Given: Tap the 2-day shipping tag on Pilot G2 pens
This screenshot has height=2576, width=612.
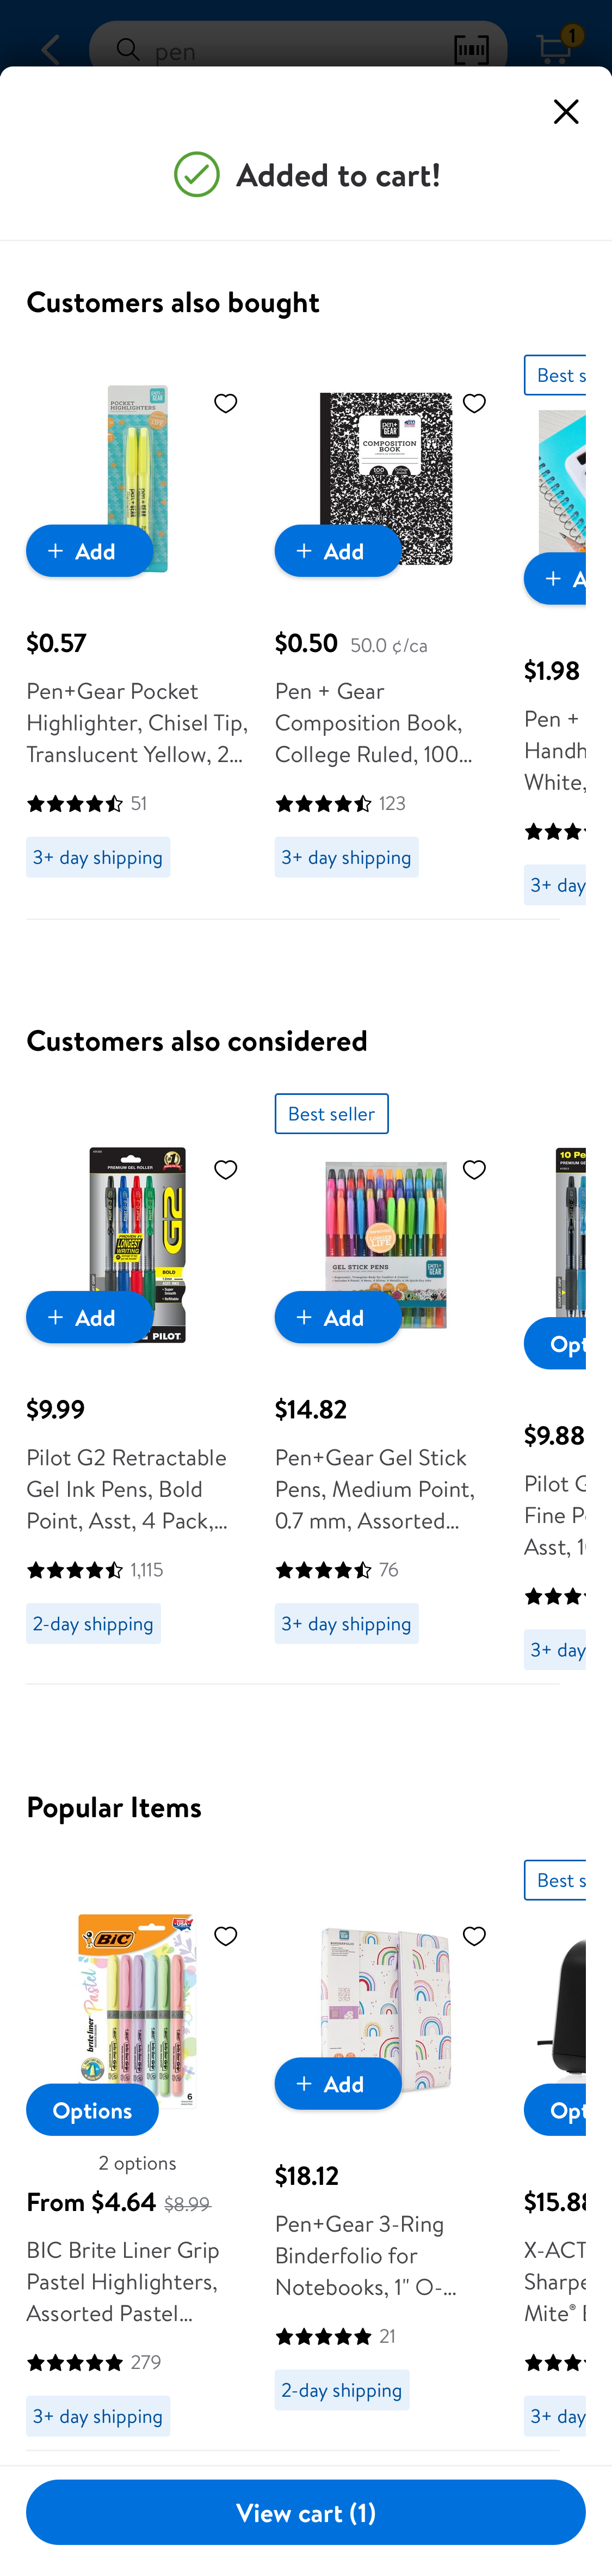Looking at the screenshot, I should (93, 1623).
